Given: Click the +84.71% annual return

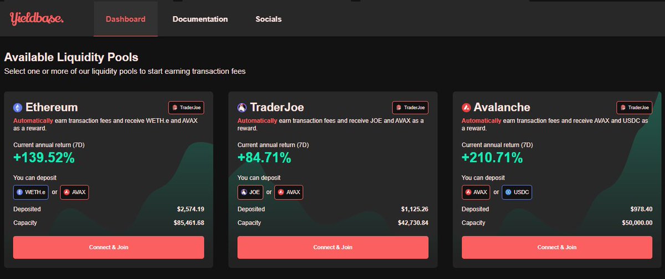Looking at the screenshot, I should (x=264, y=158).
